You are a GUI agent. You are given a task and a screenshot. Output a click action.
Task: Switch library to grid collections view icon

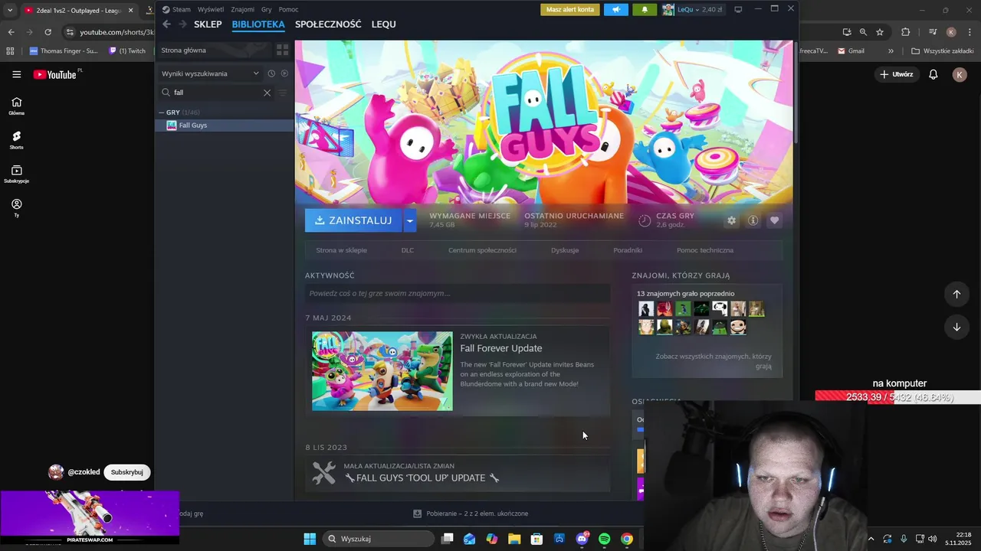point(282,50)
